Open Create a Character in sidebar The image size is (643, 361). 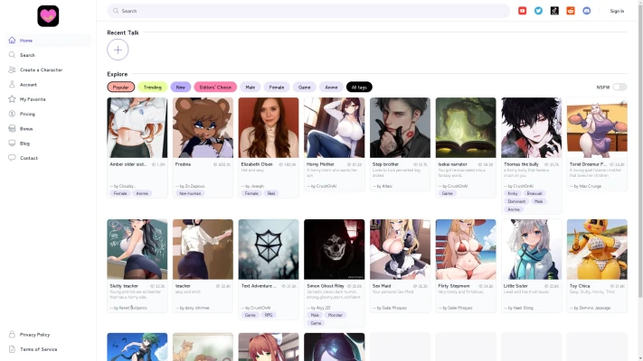pos(49,70)
